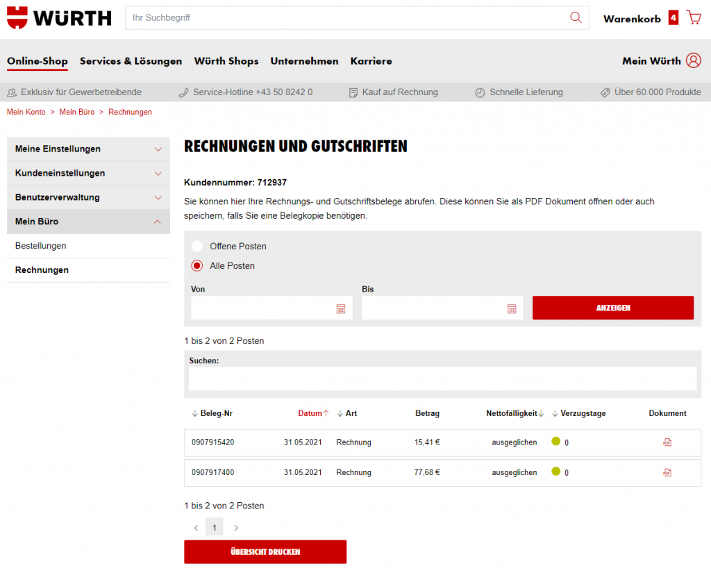711x582 pixels.
Task: Expand Kundeneinstellungen section
Action: point(88,173)
